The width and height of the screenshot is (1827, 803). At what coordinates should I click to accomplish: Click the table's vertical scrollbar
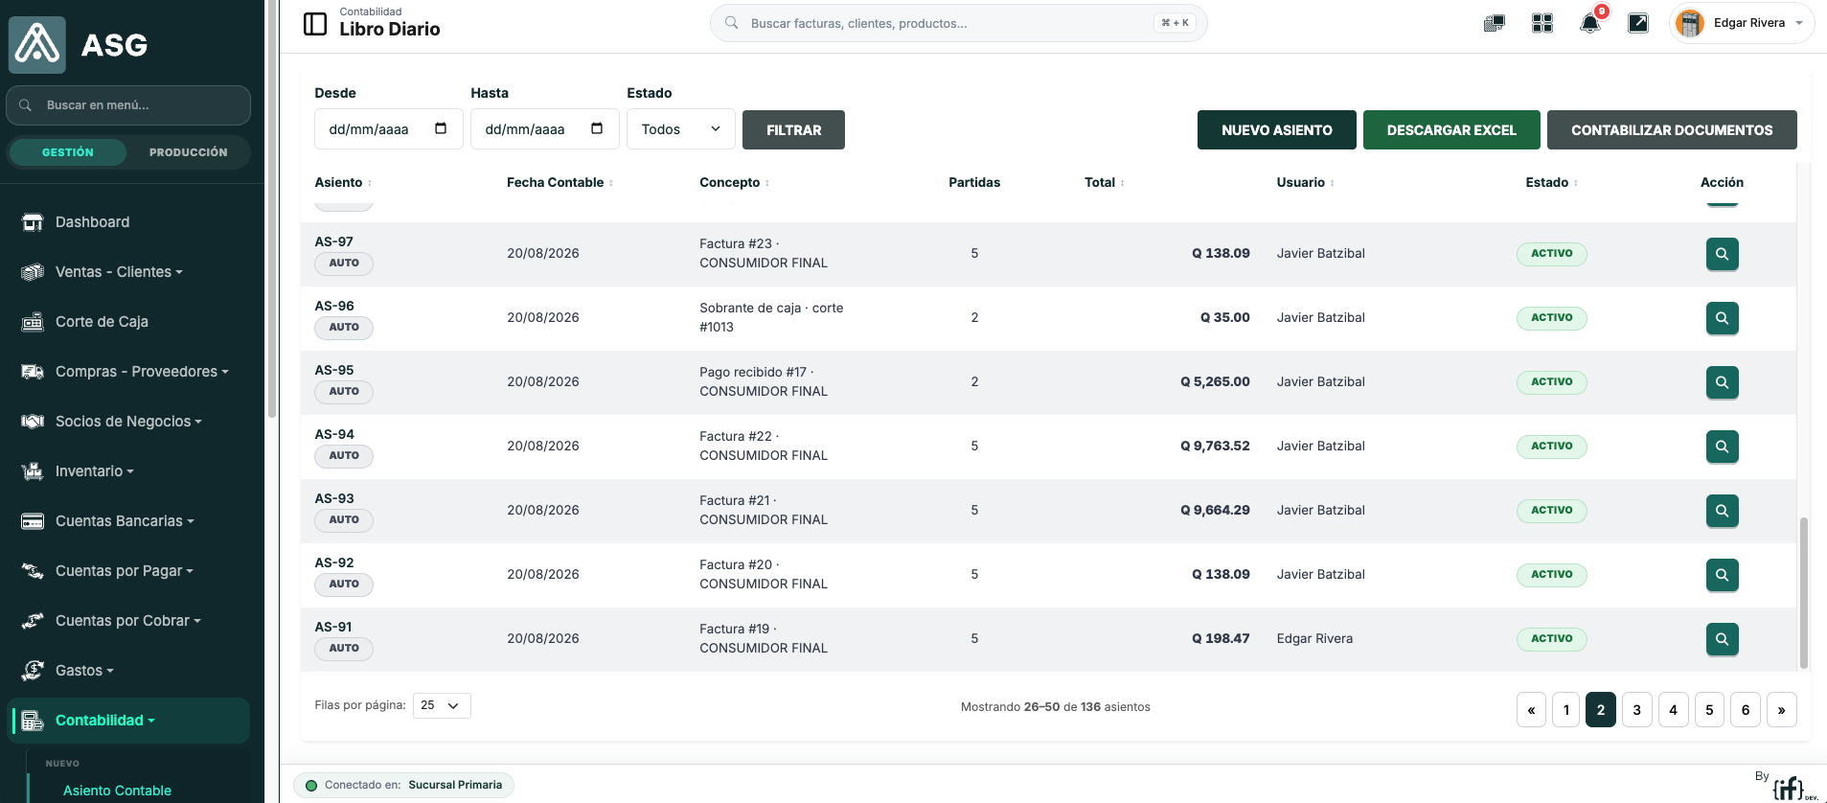(x=1803, y=592)
